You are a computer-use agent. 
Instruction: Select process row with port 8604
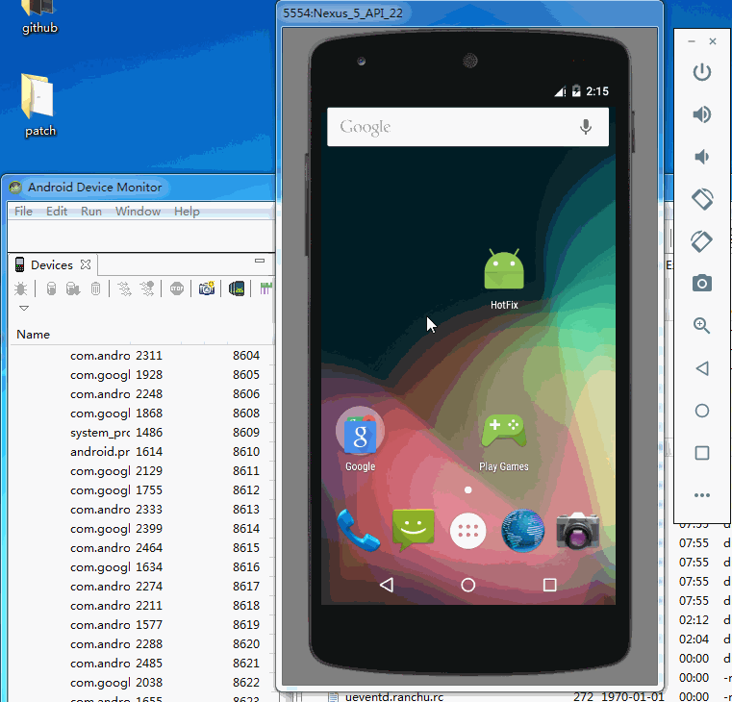click(142, 356)
